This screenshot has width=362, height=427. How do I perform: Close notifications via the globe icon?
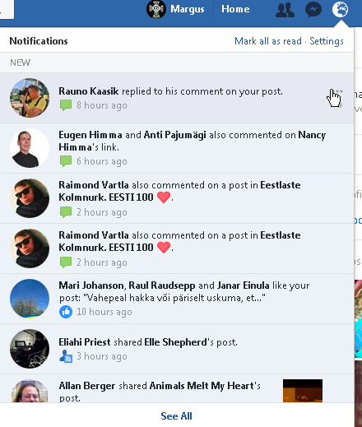(x=340, y=9)
